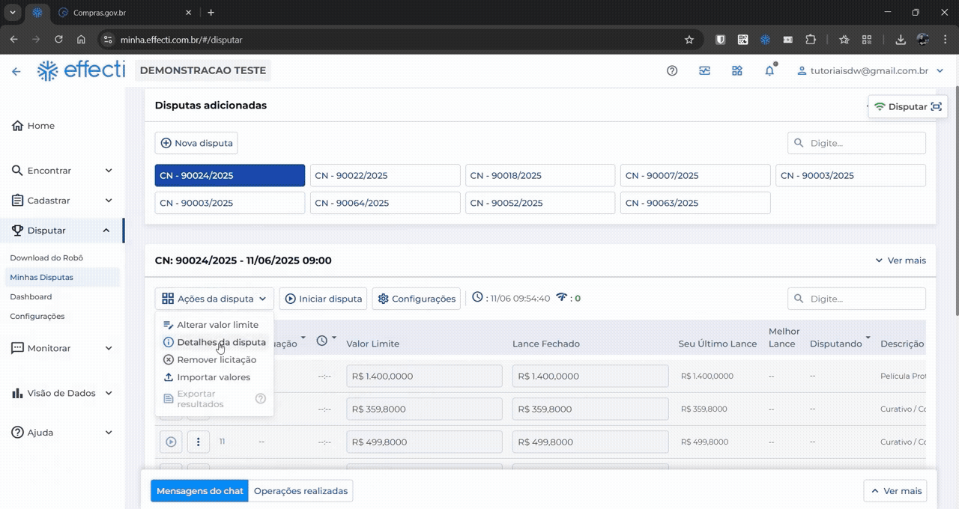Click the back arrow beside effecti logo
Screen dimensions: 959x509
coord(16,72)
